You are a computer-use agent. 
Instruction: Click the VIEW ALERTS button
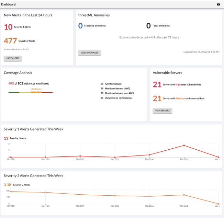(13, 58)
